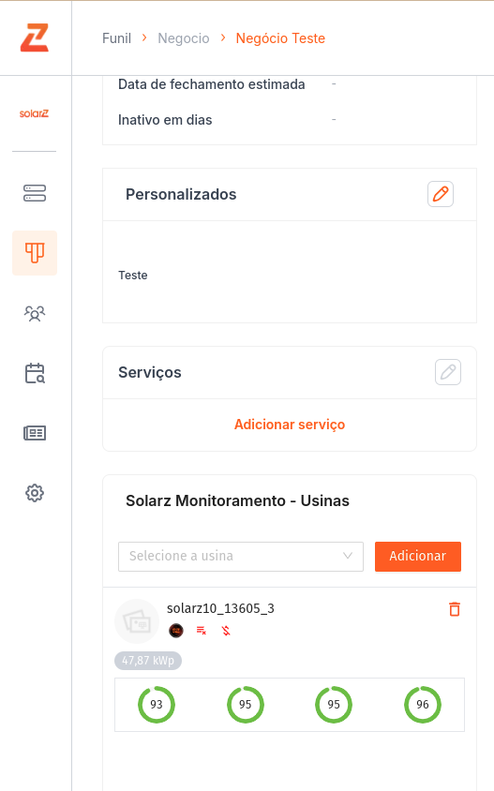Click the orange Z logo icon

coord(35,37)
